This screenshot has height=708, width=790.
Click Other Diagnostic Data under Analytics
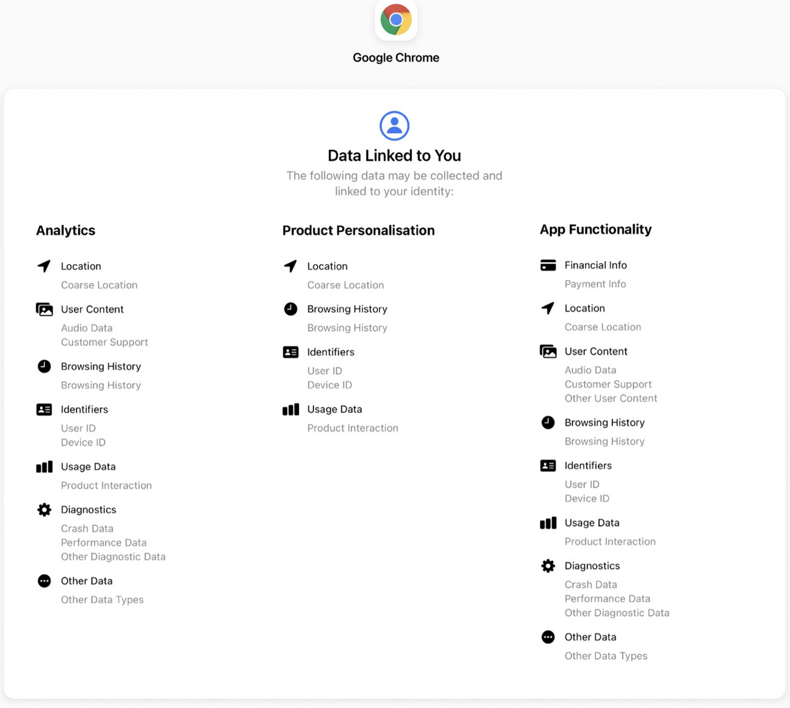pyautogui.click(x=113, y=557)
